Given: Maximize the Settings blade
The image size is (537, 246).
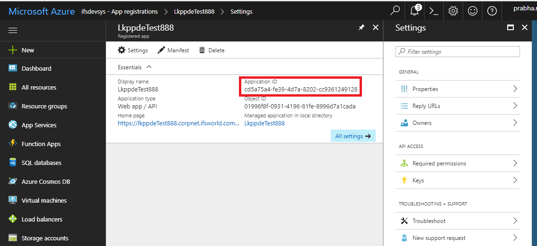Looking at the screenshot, I should click(x=511, y=28).
